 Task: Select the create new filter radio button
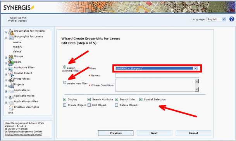click(65, 83)
